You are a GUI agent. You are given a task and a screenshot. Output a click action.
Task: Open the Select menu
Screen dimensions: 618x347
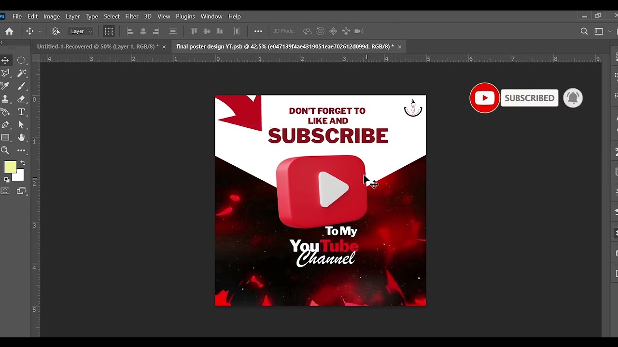[112, 16]
